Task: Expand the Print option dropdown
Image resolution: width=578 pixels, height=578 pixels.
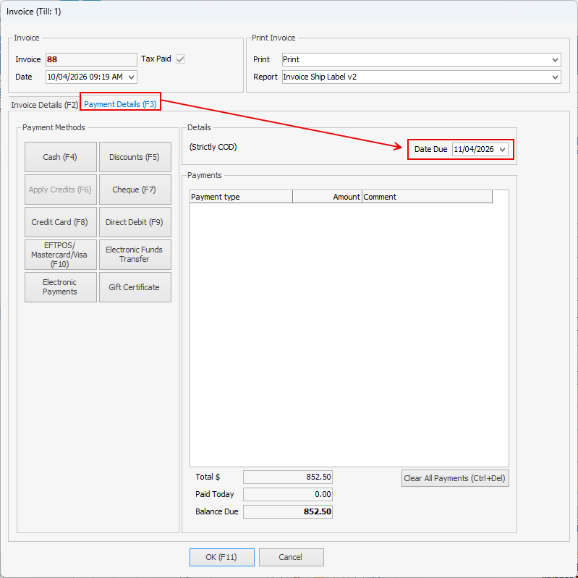Action: coord(555,59)
